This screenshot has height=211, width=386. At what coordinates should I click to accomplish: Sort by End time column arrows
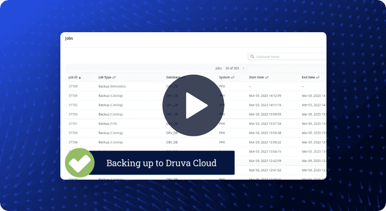318,78
